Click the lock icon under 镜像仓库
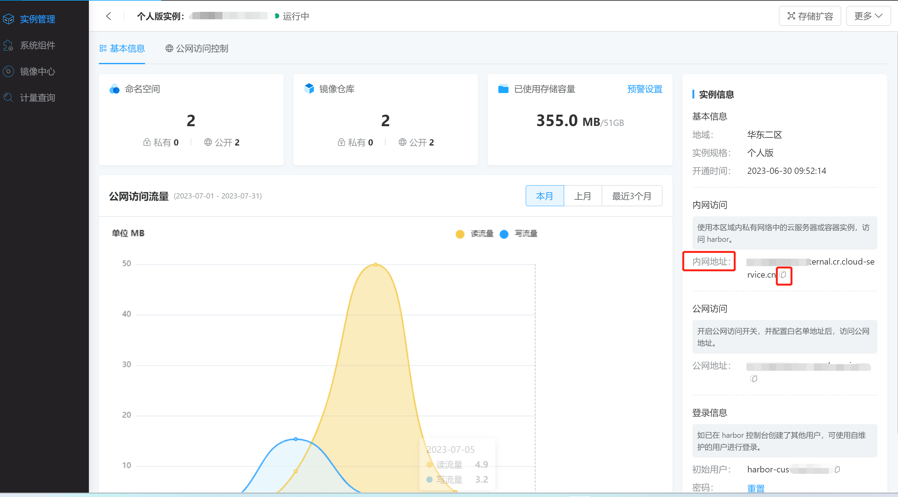 (341, 142)
